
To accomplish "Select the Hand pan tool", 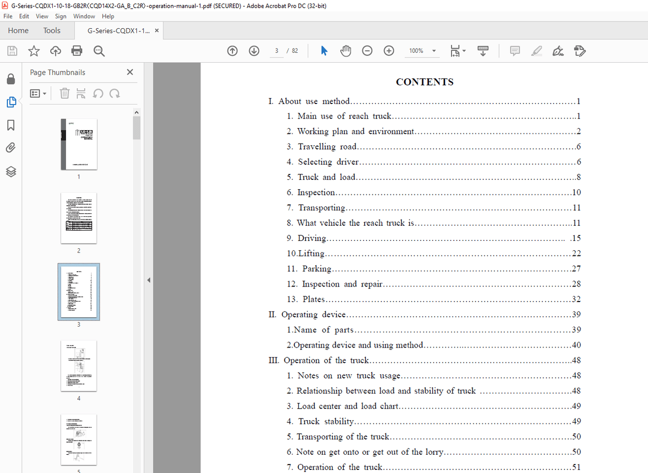I will (x=345, y=51).
